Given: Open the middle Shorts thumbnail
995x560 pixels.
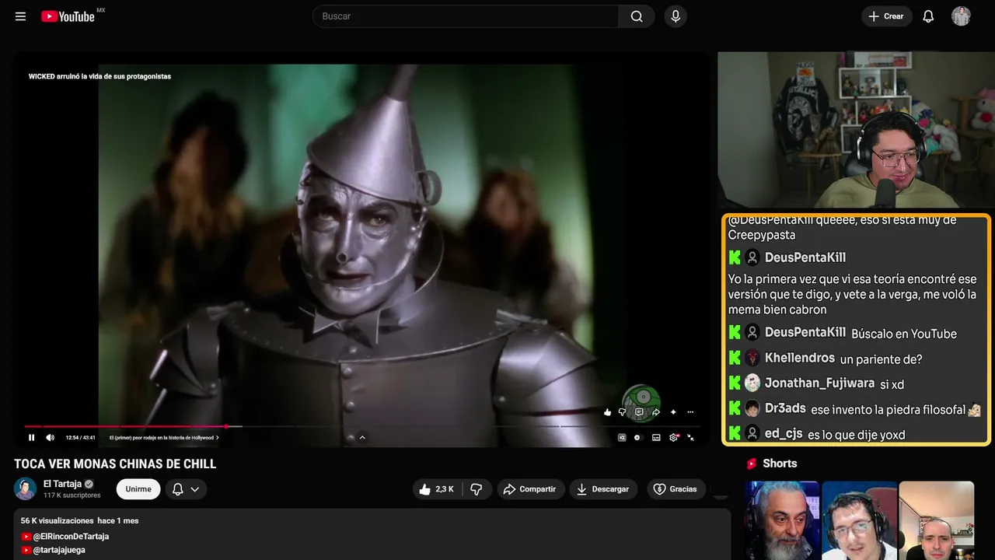Looking at the screenshot, I should point(858,520).
